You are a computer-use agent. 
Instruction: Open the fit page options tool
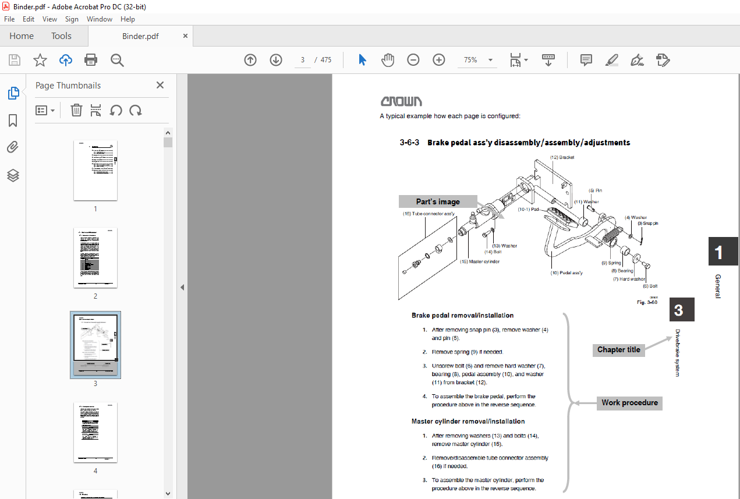(x=518, y=60)
